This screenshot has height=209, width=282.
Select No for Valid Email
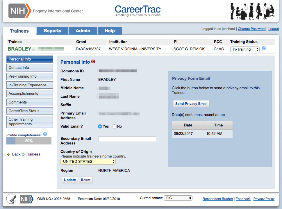115,126
